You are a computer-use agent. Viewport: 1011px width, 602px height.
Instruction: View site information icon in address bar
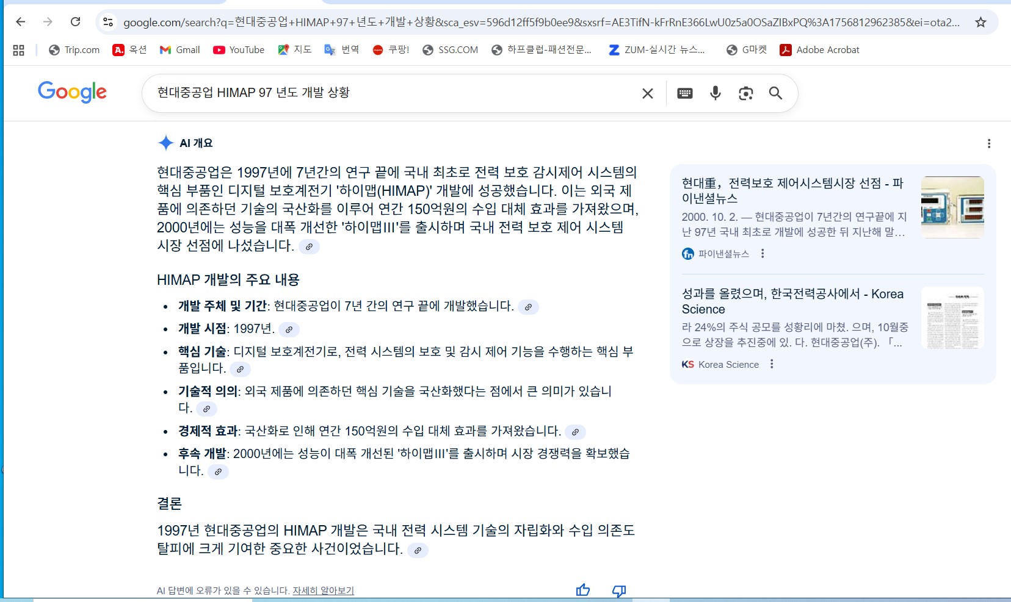coord(108,22)
